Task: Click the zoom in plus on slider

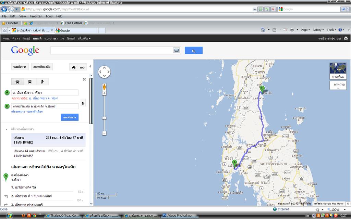Action: pyautogui.click(x=104, y=93)
